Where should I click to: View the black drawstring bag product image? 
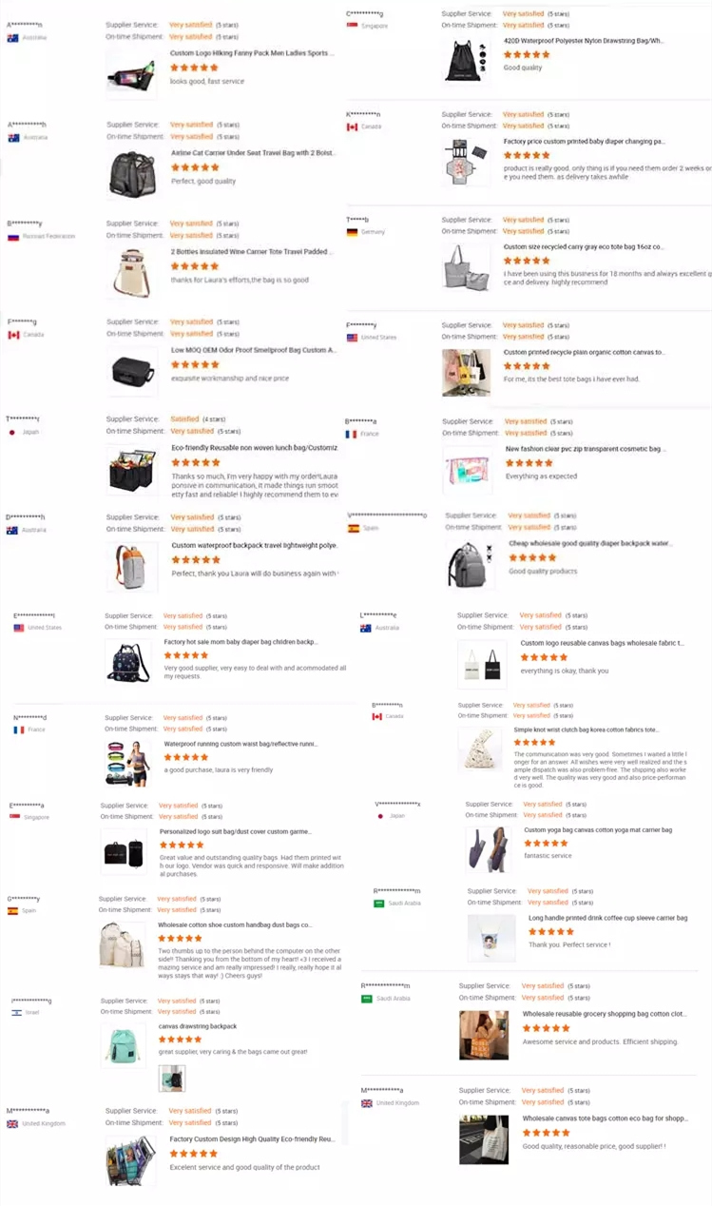(465, 61)
